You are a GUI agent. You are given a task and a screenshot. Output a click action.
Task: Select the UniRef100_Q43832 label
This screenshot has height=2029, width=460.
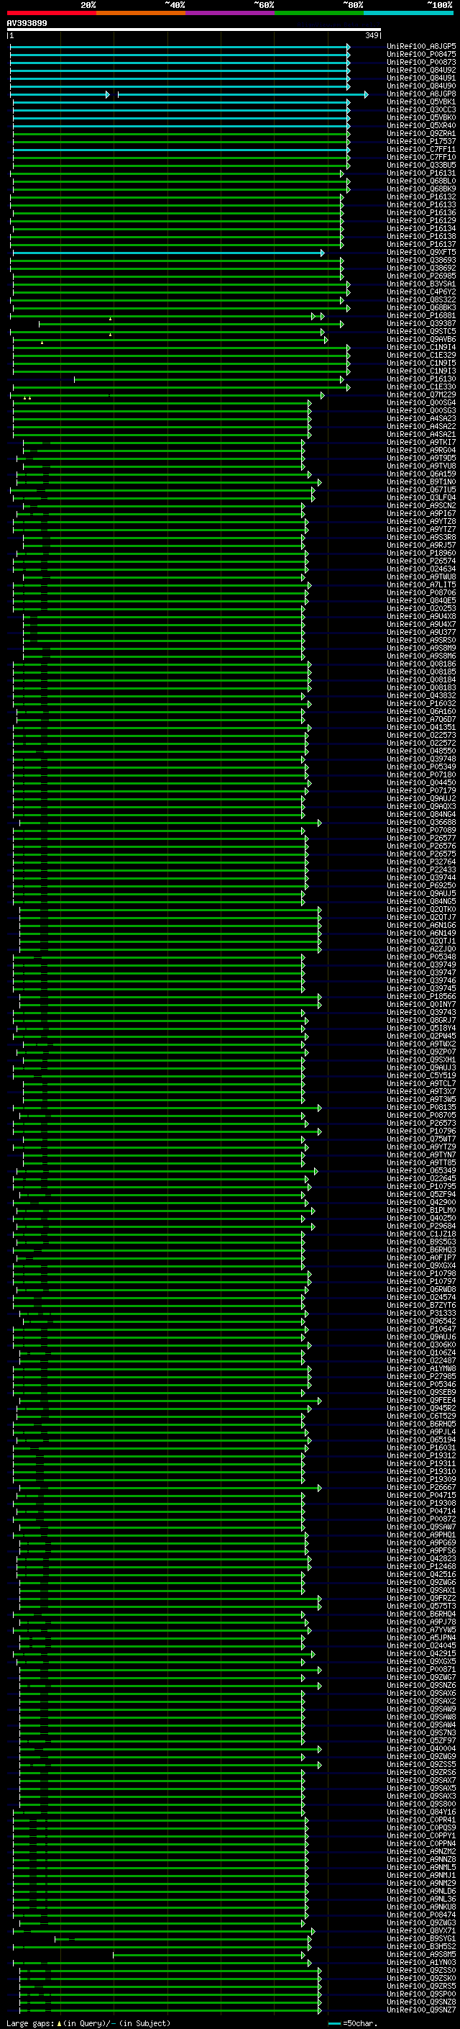[x=420, y=695]
